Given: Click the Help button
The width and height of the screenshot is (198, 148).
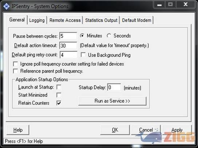Looking at the screenshot, I should (x=18, y=130).
